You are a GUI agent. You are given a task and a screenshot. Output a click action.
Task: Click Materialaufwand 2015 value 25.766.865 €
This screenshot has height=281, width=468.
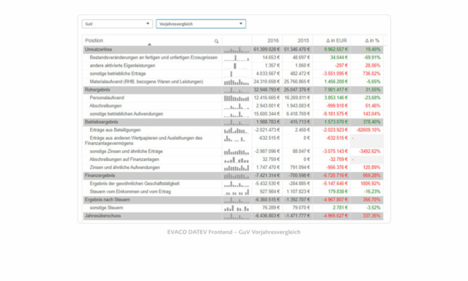297,82
